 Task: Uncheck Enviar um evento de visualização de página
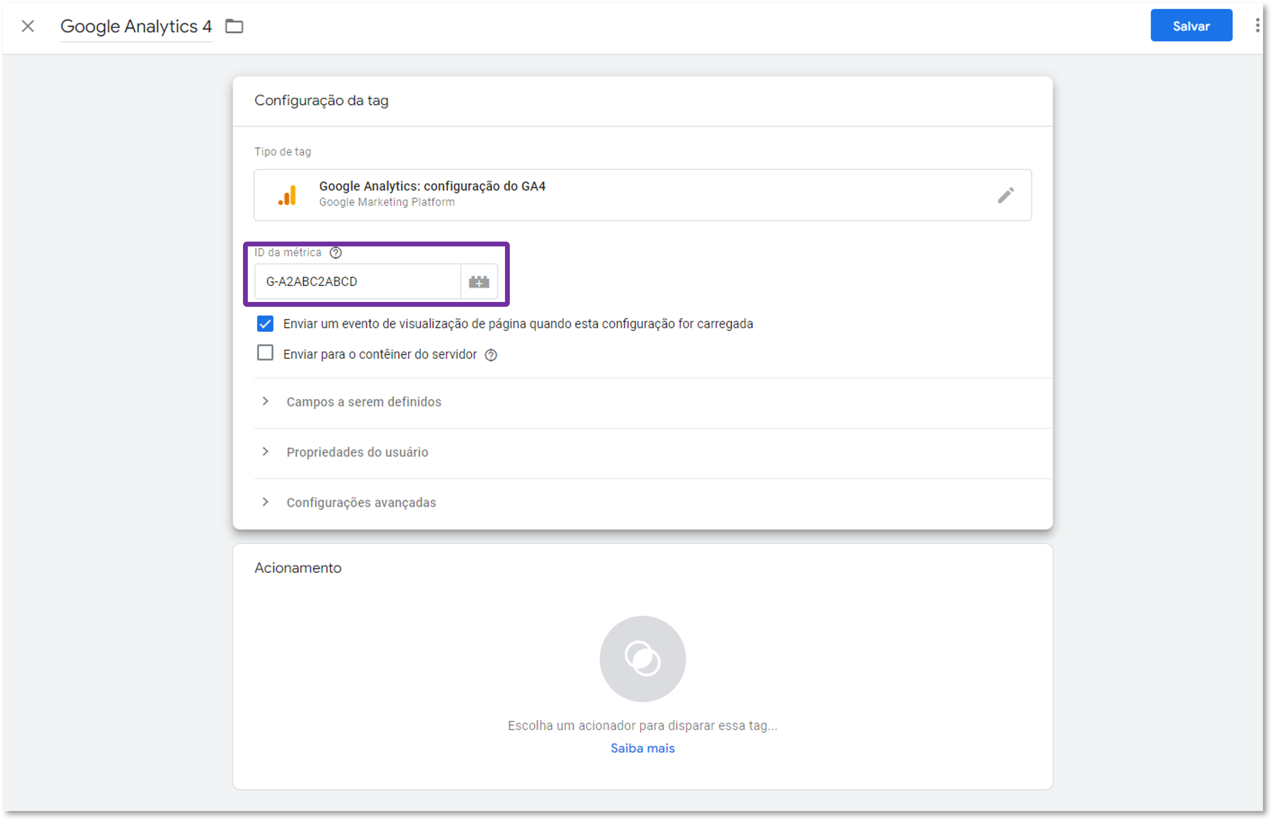[265, 324]
